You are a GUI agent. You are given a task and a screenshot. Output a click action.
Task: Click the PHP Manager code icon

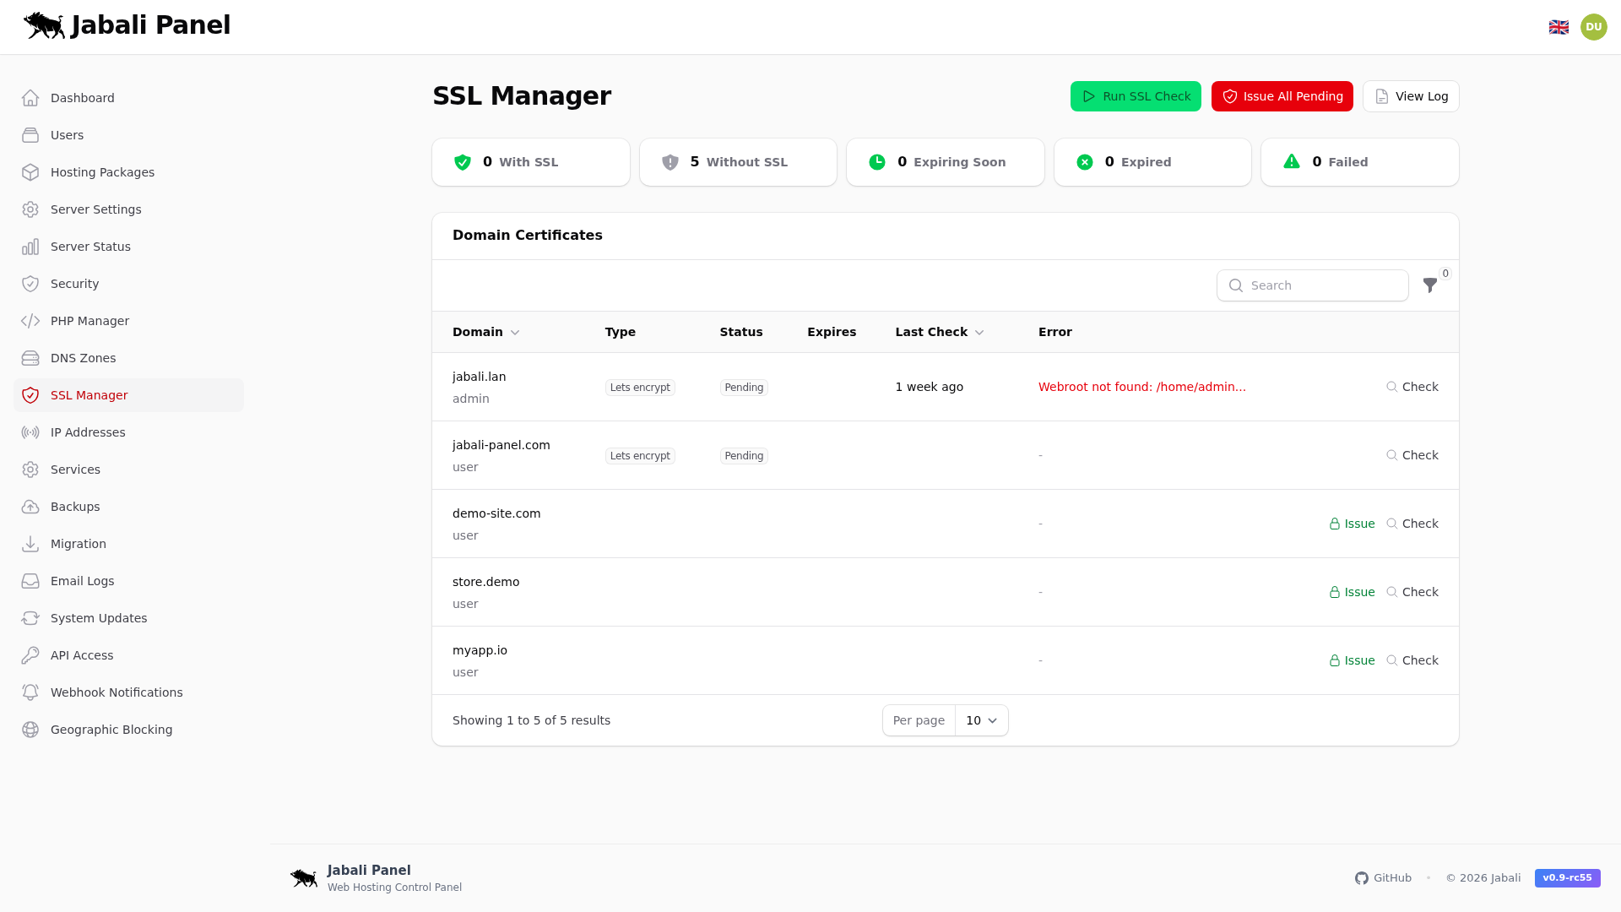pos(30,321)
